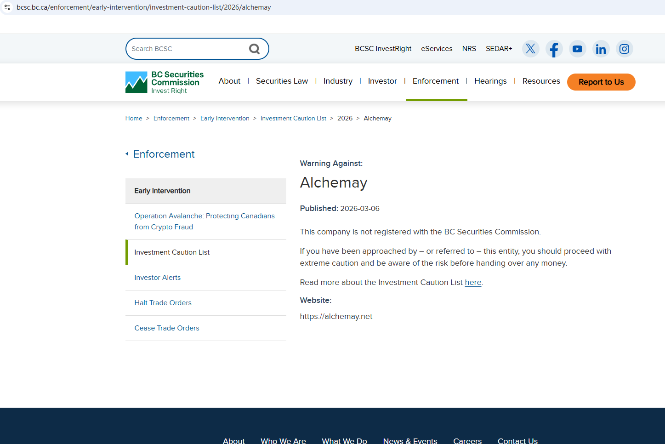Select Early Intervention in the sidebar

pyautogui.click(x=206, y=191)
